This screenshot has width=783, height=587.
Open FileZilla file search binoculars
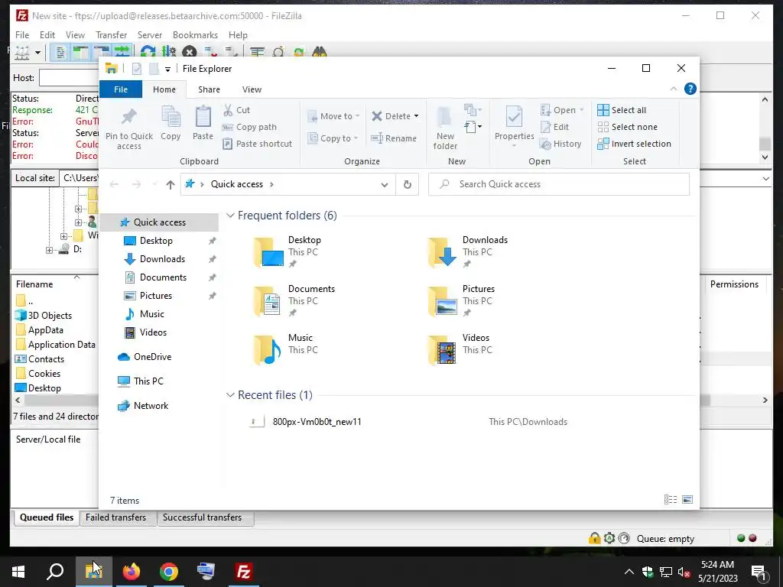(319, 51)
